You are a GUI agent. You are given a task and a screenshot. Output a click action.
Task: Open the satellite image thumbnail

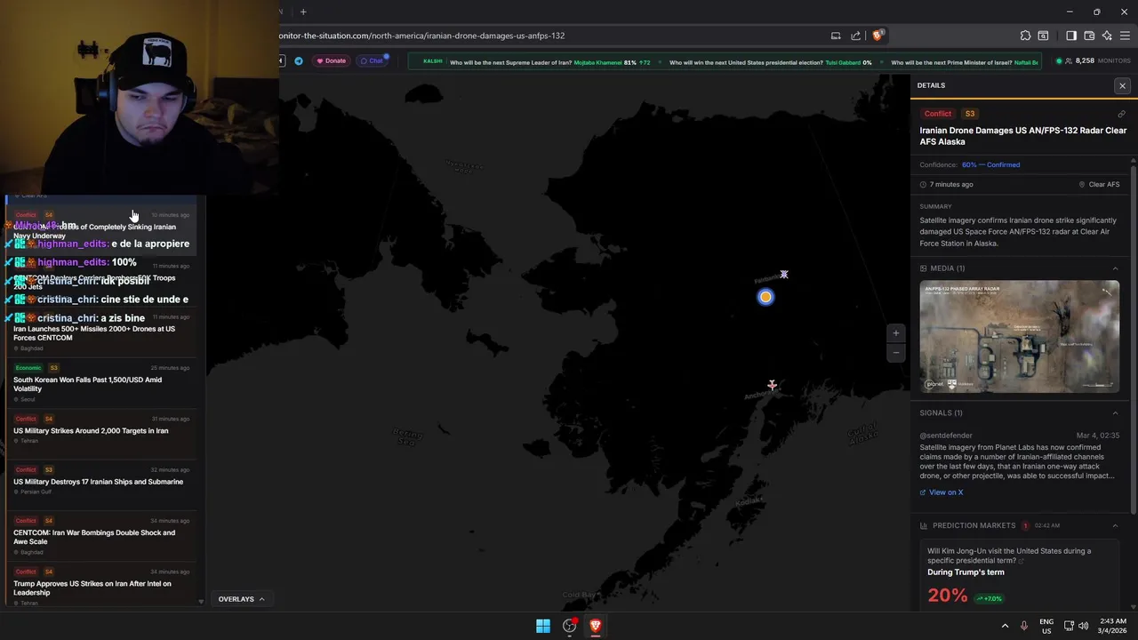[1019, 336]
